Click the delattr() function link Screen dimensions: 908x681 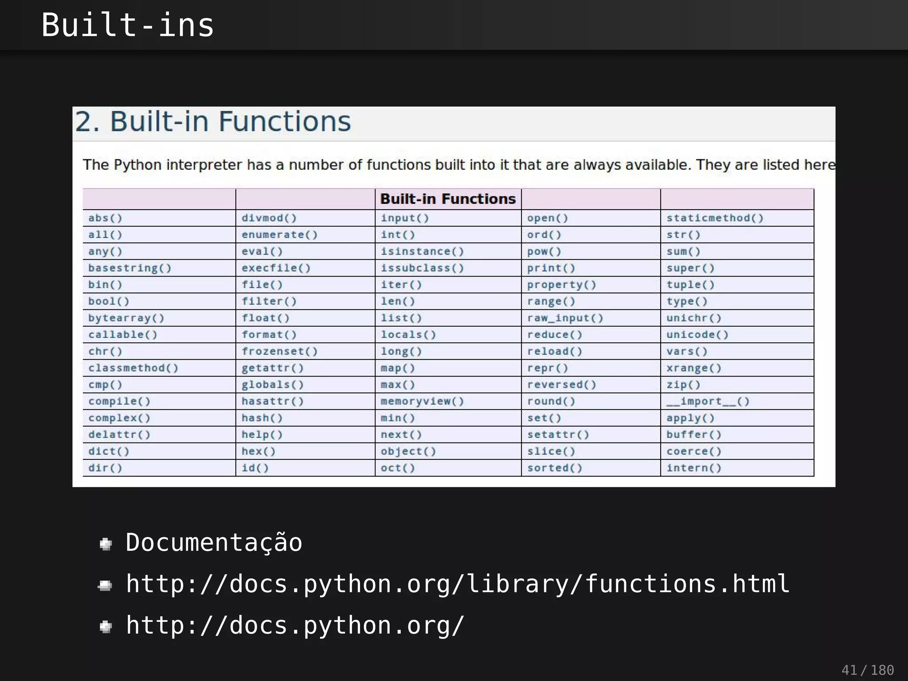pos(119,434)
